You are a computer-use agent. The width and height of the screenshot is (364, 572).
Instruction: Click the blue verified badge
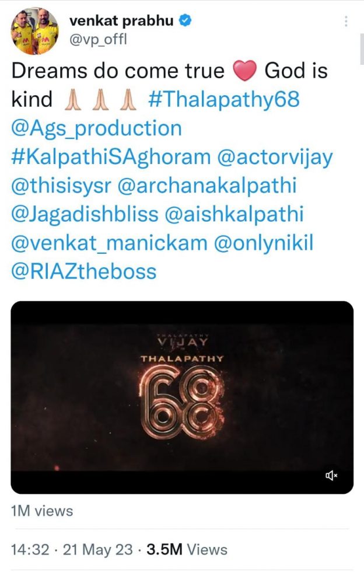(x=185, y=21)
